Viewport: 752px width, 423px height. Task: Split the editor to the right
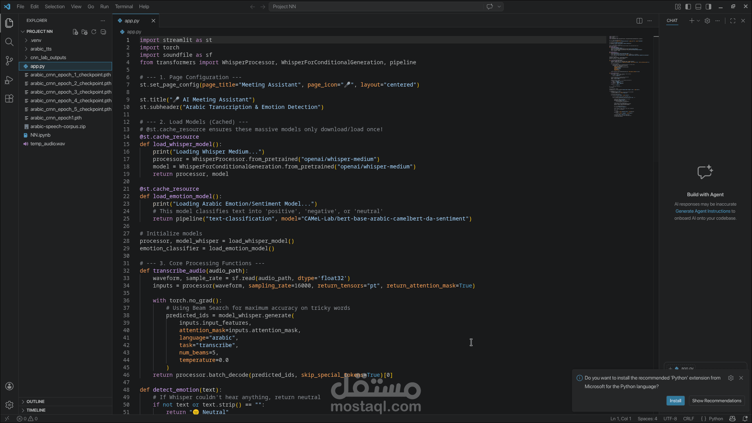point(639,21)
